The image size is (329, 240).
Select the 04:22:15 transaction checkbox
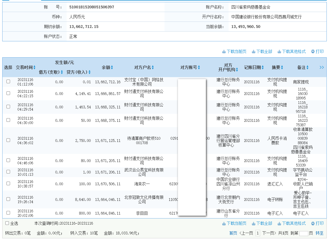click(8, 93)
